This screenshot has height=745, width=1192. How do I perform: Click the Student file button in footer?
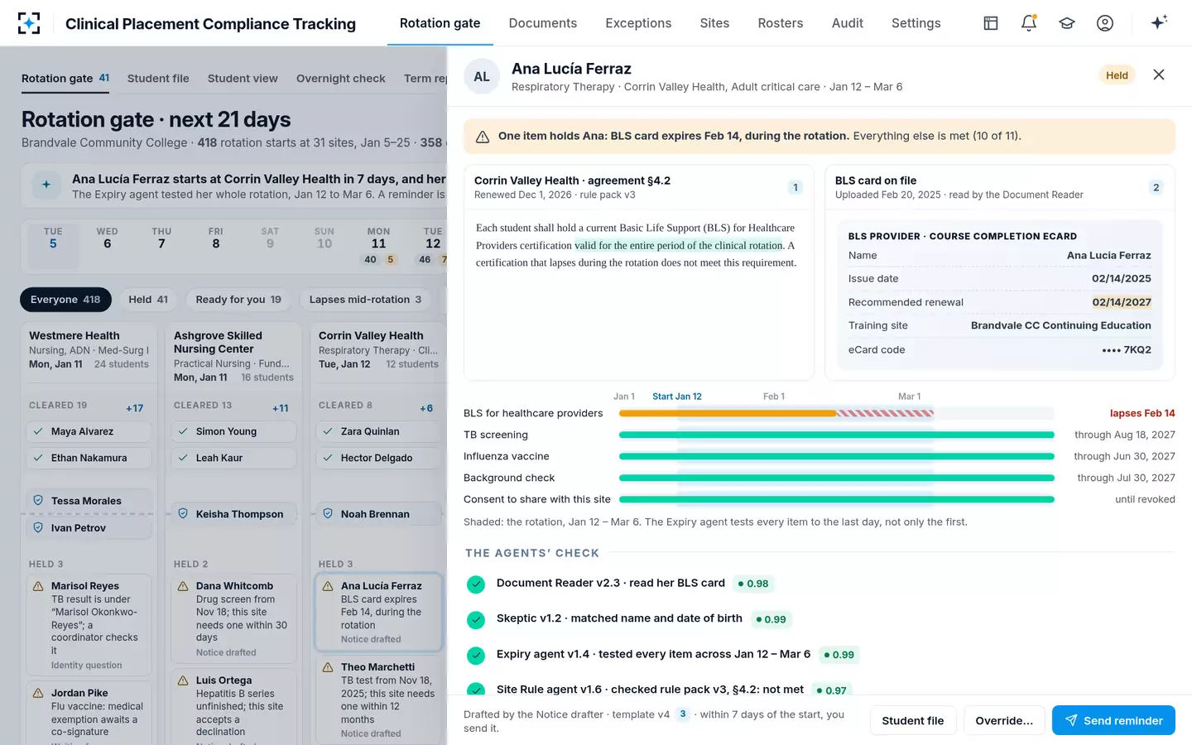(913, 720)
